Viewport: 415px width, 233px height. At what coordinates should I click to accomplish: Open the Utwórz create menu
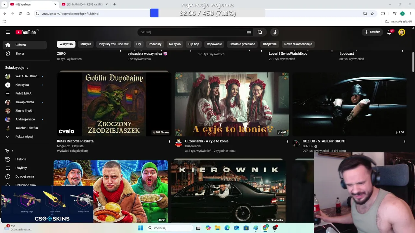[x=372, y=32]
